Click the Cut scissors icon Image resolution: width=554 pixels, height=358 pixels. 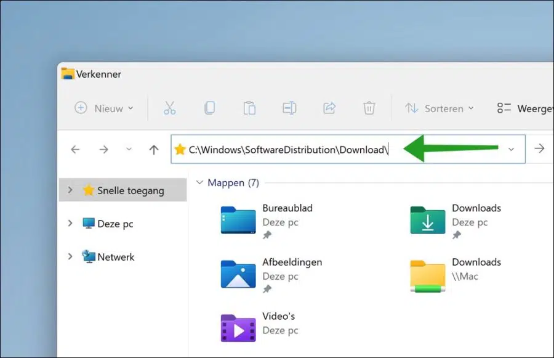(x=170, y=108)
